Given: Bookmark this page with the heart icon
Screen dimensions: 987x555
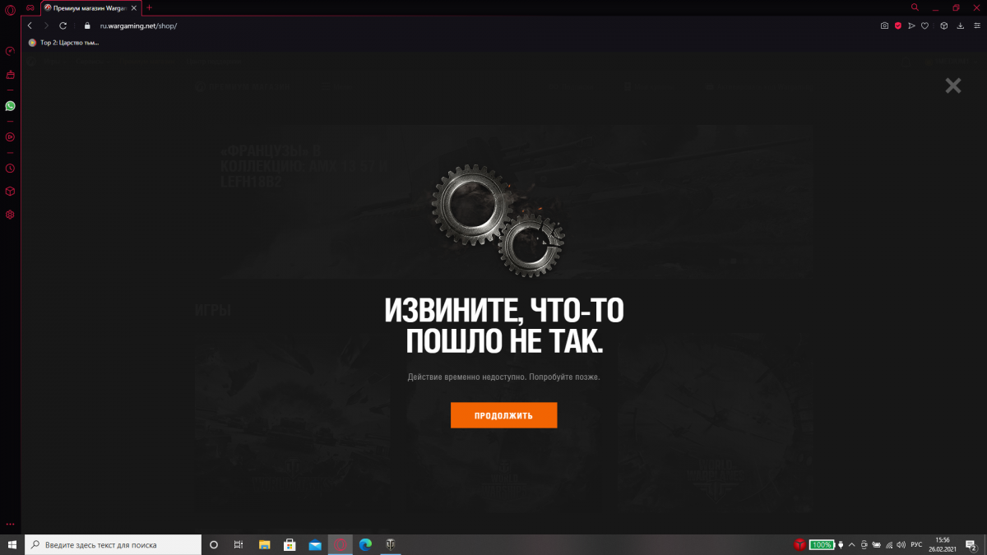Looking at the screenshot, I should (x=924, y=25).
